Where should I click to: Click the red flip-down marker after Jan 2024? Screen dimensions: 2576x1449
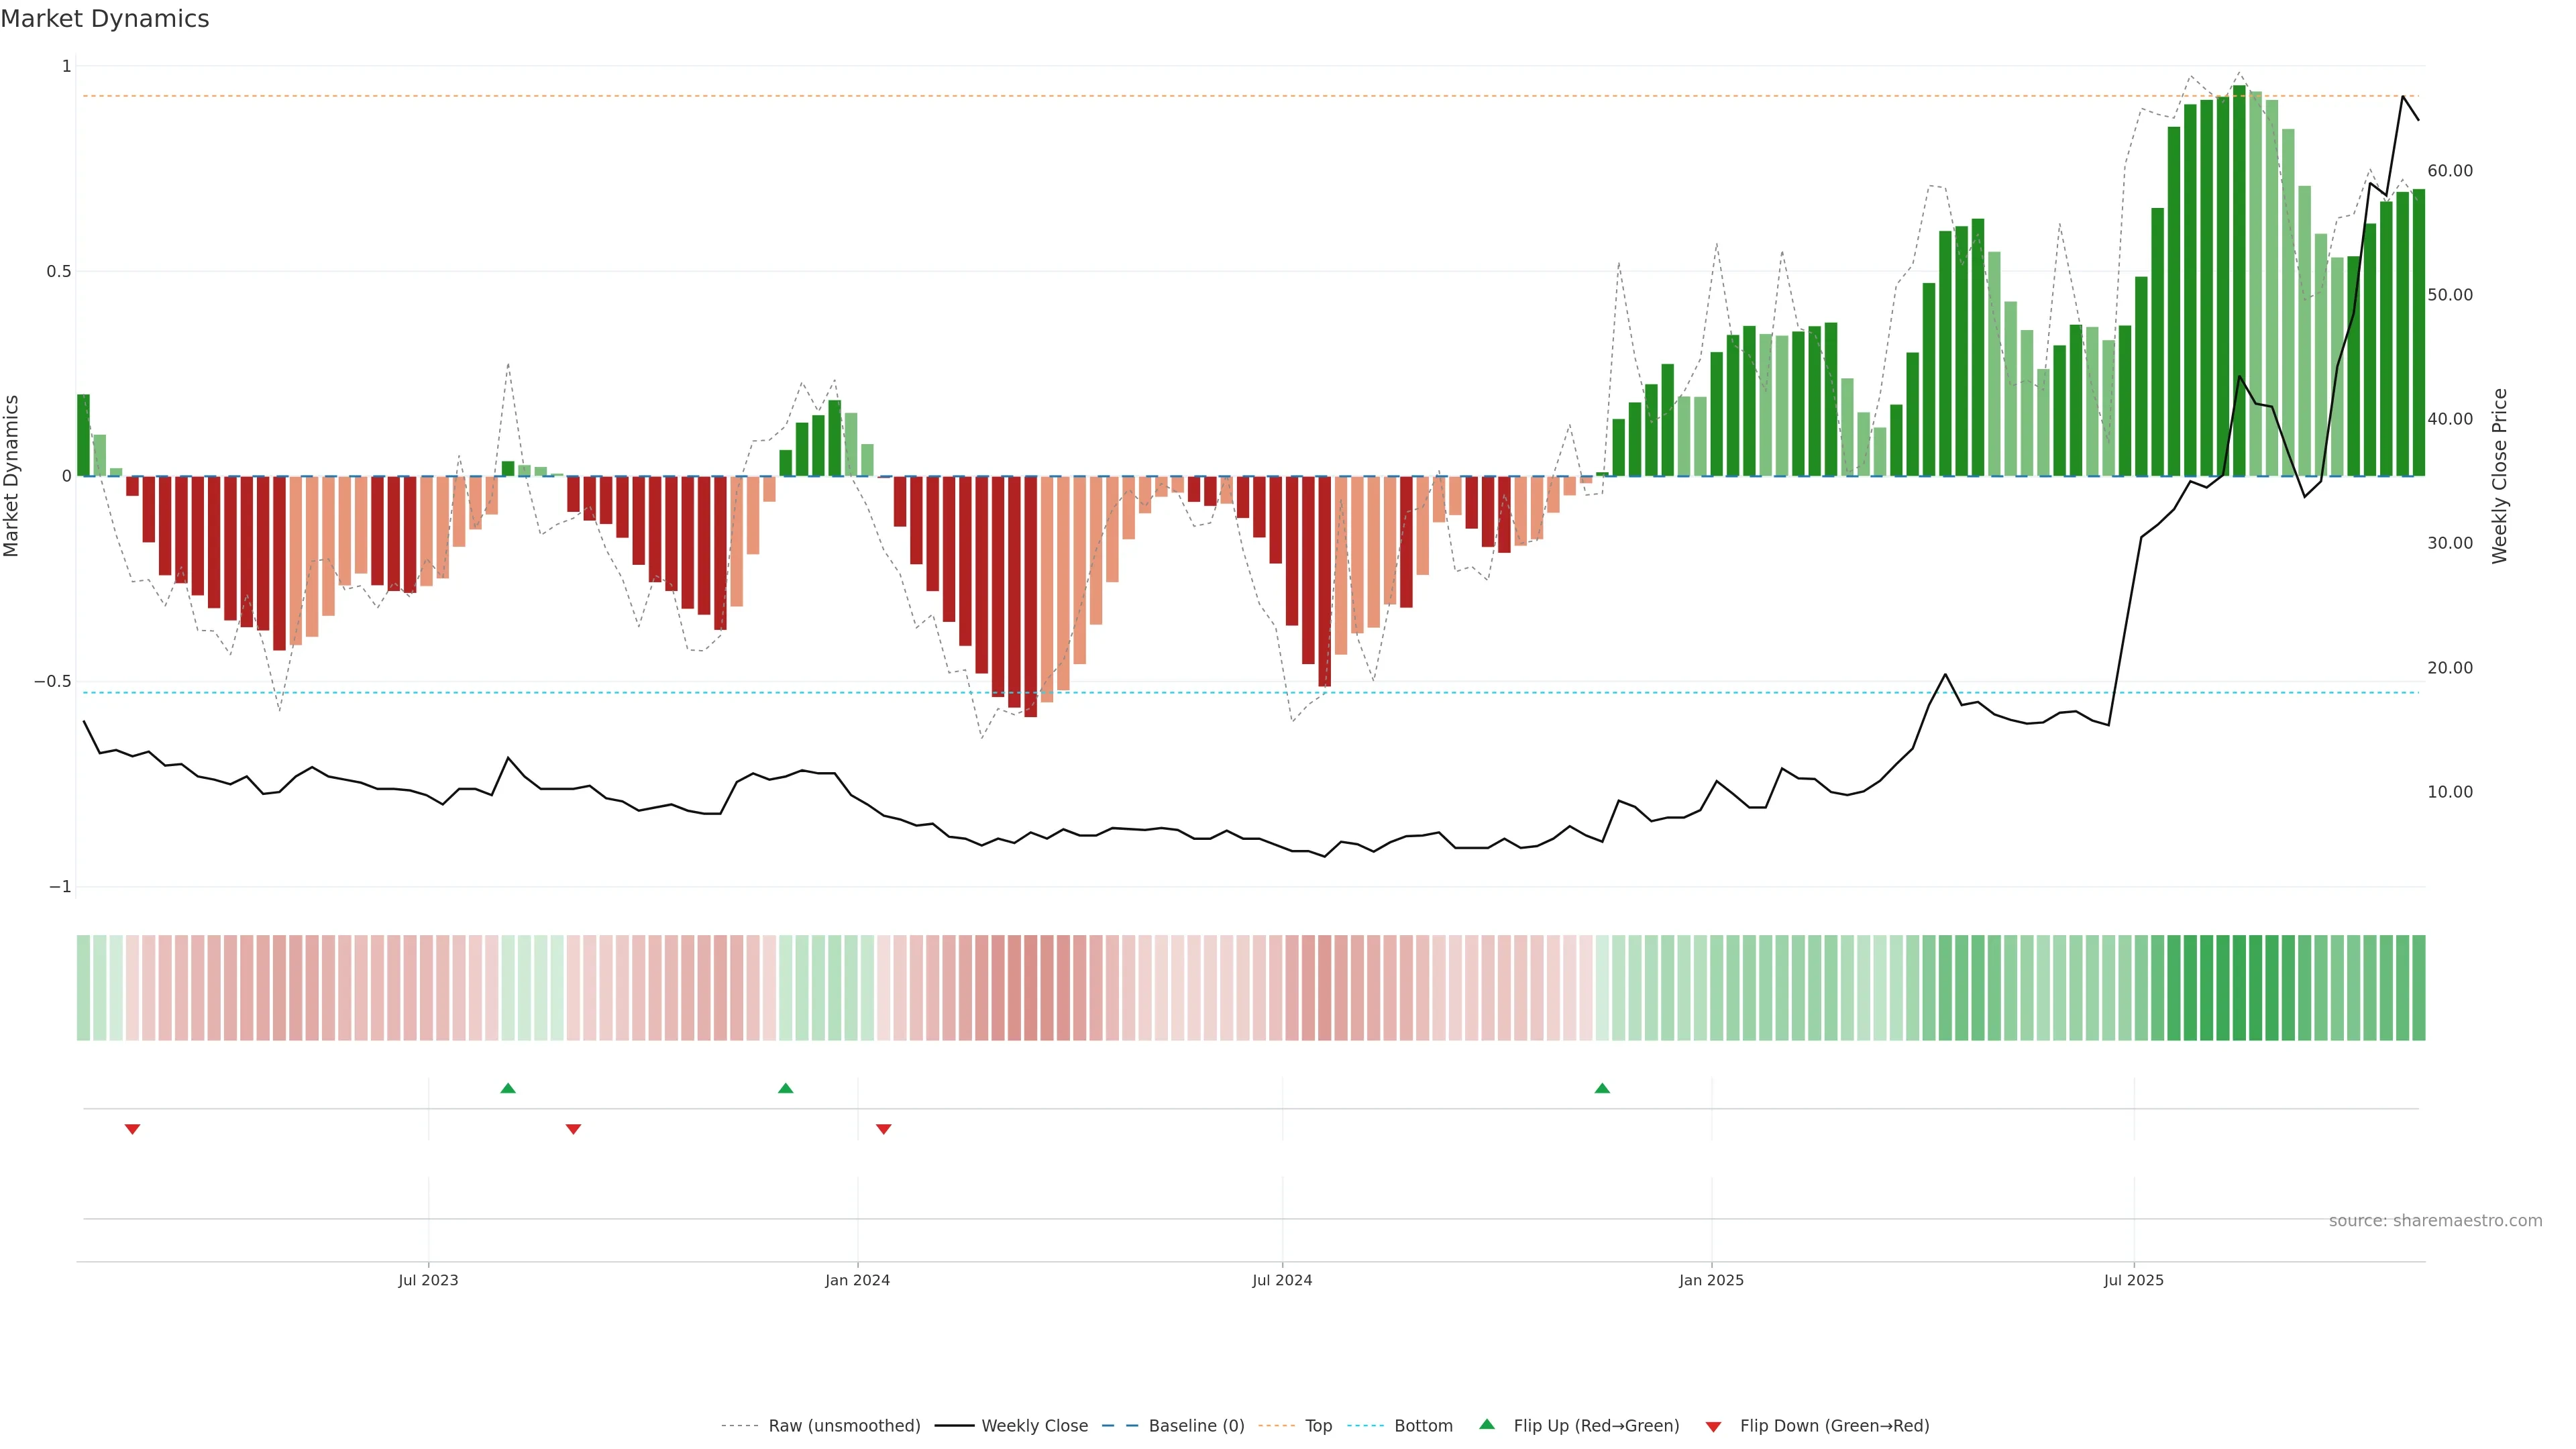[883, 1129]
